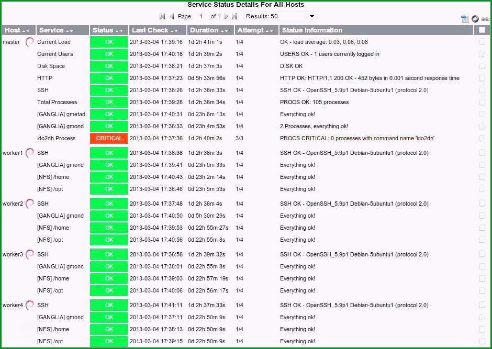The width and height of the screenshot is (492, 349).
Task: Sort Service column descending with down arrow
Action: (x=71, y=31)
